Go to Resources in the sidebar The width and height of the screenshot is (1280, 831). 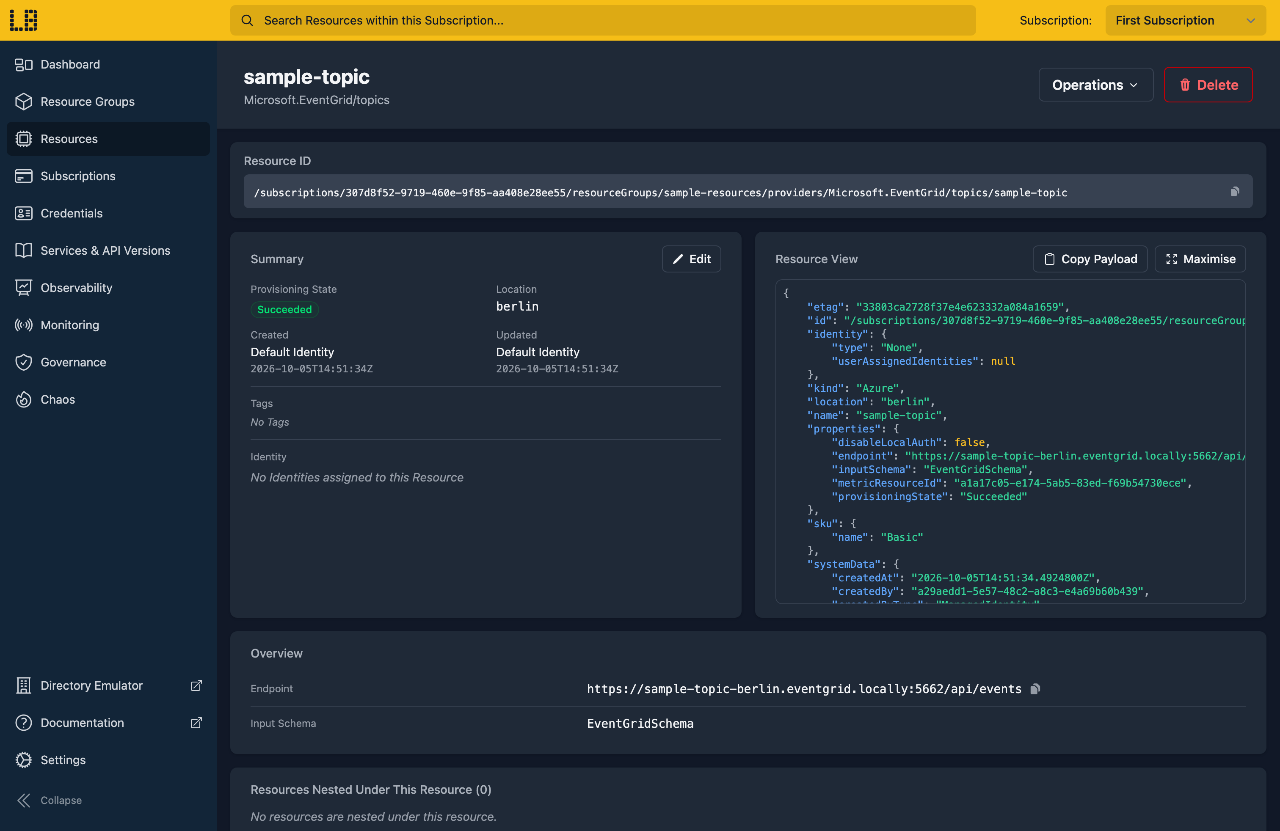pos(109,139)
